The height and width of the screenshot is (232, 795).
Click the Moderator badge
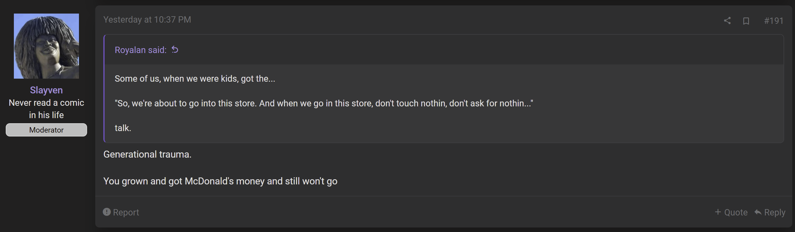pyautogui.click(x=46, y=130)
